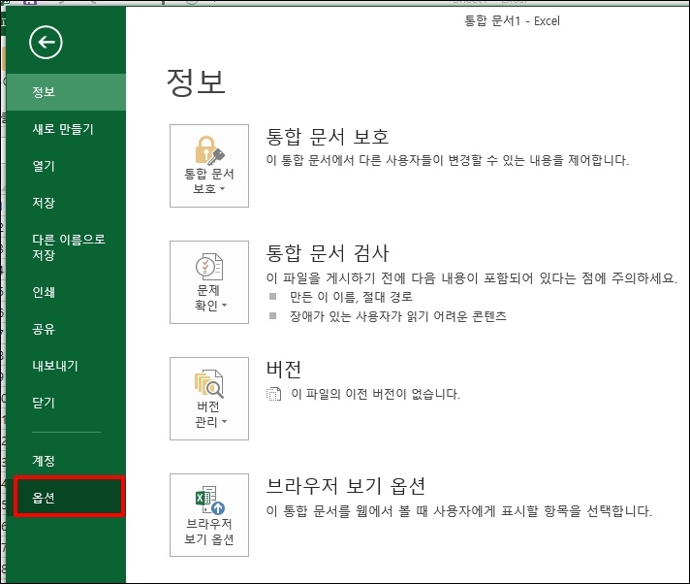
Task: Click the small document icon beside version text
Action: [273, 394]
